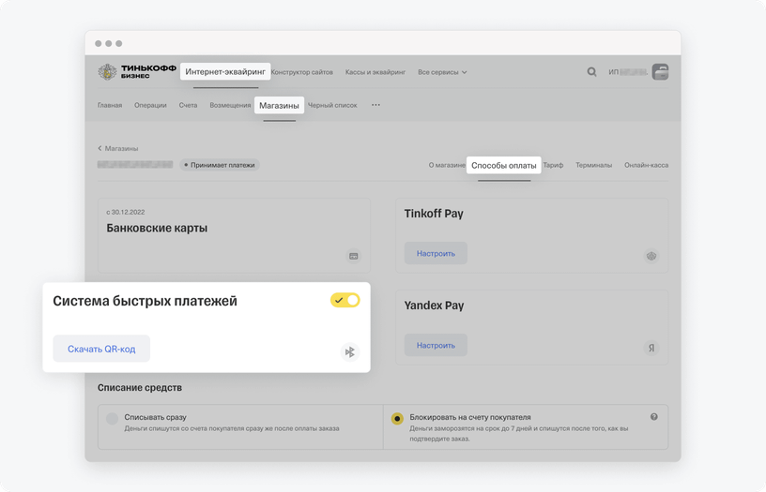Click the с 30.12.2022 date text
Screen dimensions: 766x492
tap(126, 212)
